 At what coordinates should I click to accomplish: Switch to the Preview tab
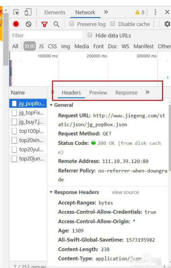coord(98,93)
